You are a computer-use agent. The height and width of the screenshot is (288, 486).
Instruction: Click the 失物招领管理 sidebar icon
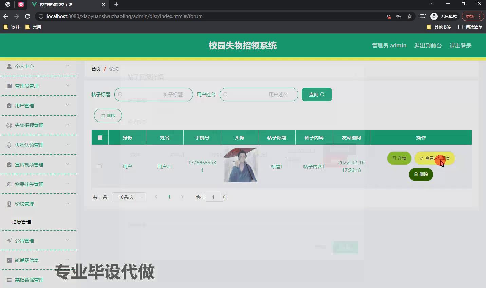click(x=9, y=125)
